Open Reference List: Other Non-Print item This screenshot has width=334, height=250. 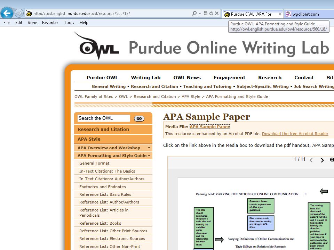[x=113, y=247]
